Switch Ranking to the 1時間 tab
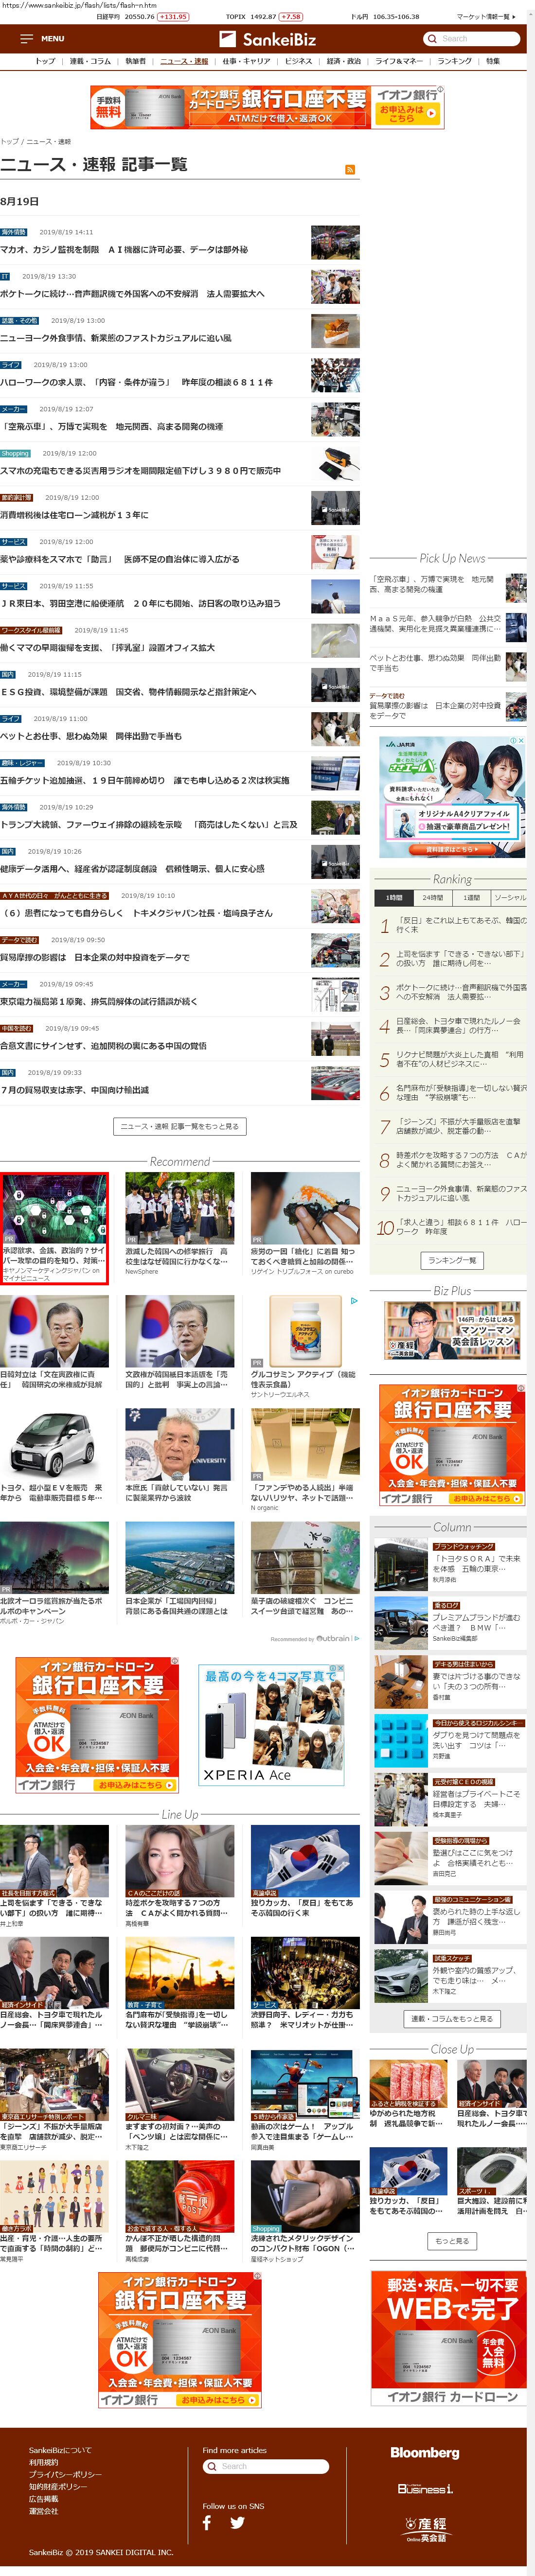 (394, 897)
